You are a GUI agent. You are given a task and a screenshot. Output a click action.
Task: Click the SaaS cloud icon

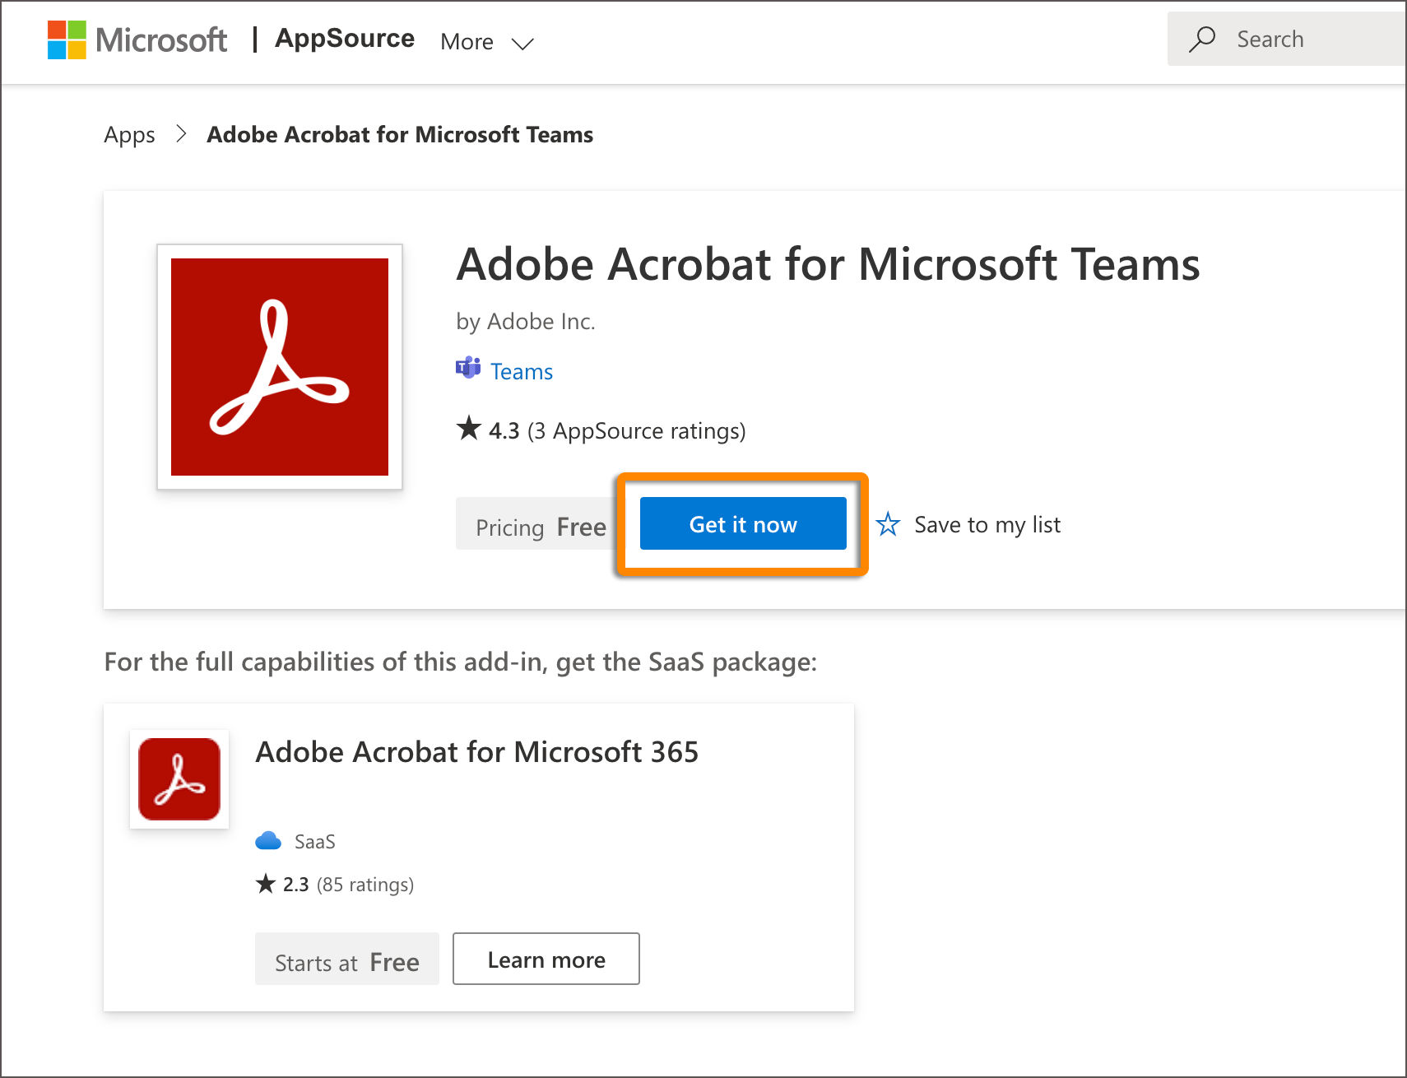click(x=268, y=841)
